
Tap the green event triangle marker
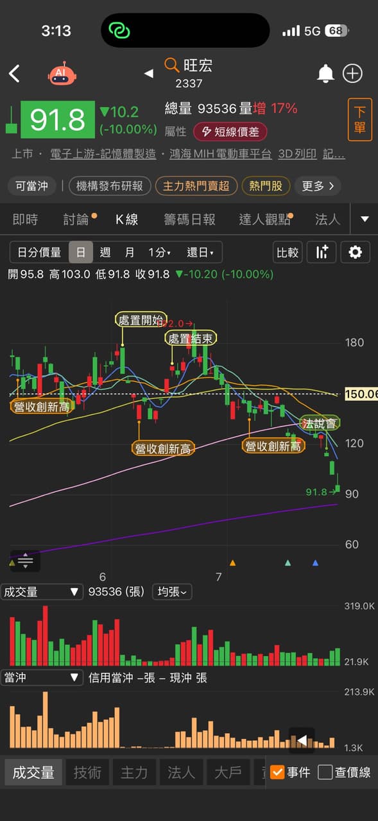288,563
